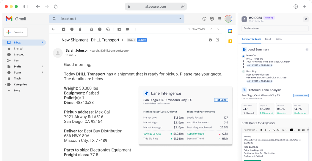Expand the Categories section in the sidebar

pyautogui.click(x=5, y=85)
